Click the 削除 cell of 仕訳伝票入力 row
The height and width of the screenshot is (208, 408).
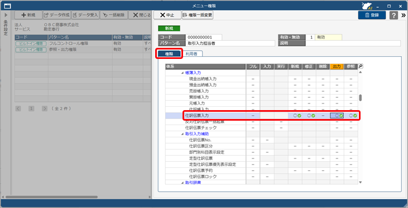(x=323, y=116)
